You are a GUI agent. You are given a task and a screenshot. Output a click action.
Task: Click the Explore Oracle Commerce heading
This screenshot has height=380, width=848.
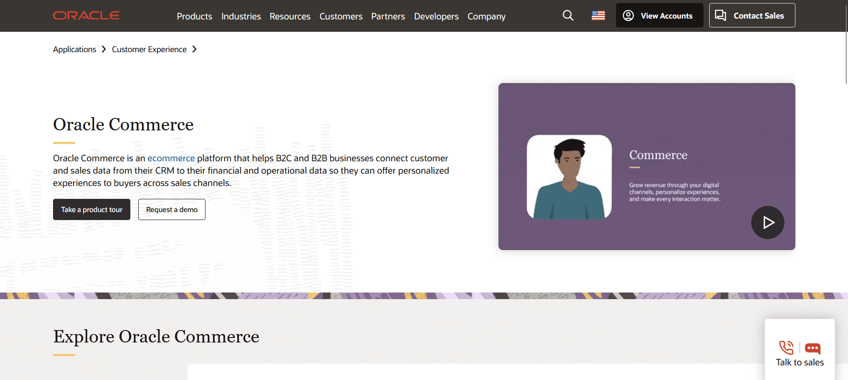point(156,336)
